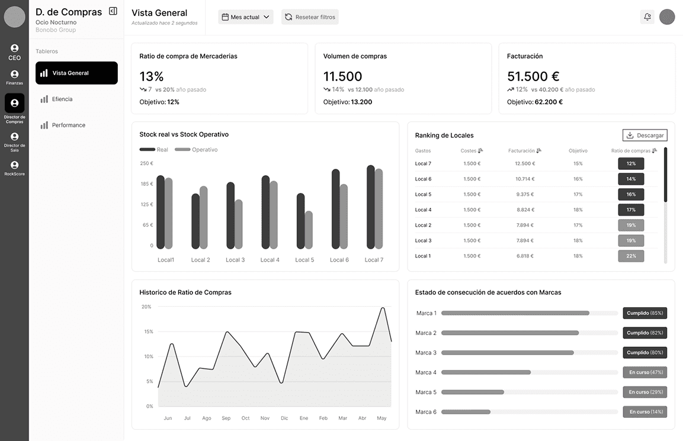Select the Director de Compras icon
Image resolution: width=683 pixels, height=441 pixels.
(x=14, y=104)
